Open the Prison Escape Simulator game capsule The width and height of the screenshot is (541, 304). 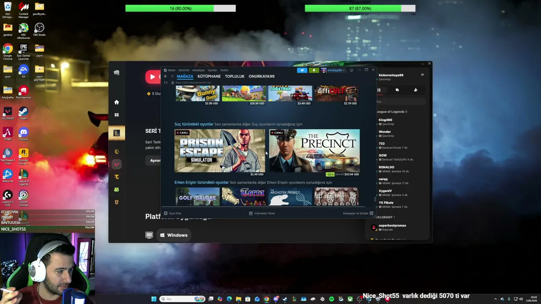(x=220, y=151)
